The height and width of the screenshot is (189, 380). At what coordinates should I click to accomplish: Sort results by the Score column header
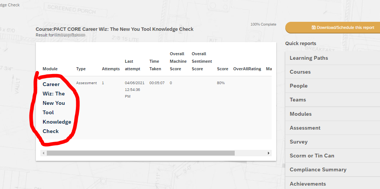coord(222,69)
